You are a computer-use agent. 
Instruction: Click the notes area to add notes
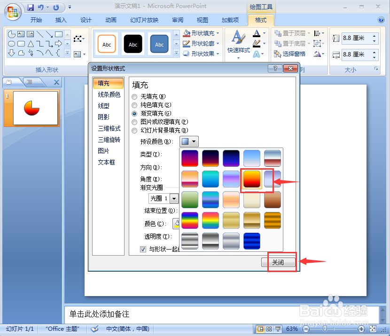[221, 314]
